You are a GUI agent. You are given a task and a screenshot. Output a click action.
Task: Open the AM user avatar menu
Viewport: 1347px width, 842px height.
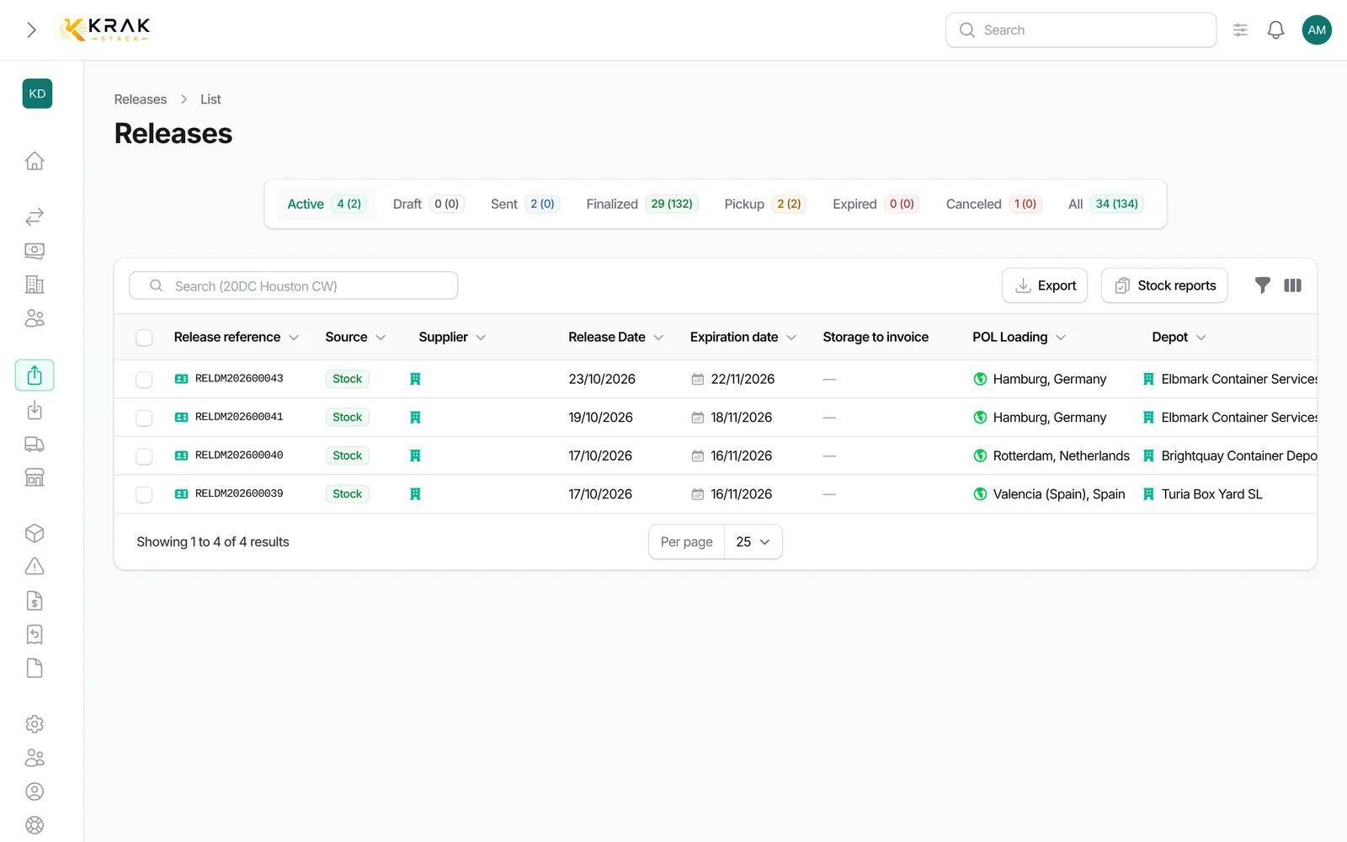pos(1317,30)
